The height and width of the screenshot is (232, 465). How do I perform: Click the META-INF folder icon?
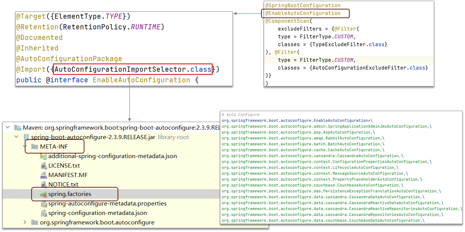(x=35, y=146)
